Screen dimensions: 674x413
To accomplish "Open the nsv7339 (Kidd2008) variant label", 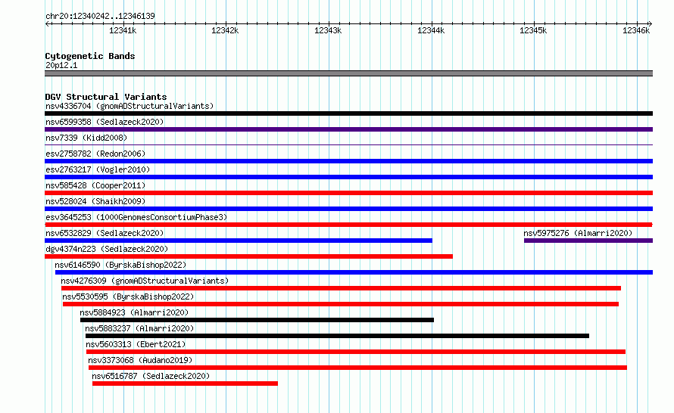I will (x=86, y=138).
